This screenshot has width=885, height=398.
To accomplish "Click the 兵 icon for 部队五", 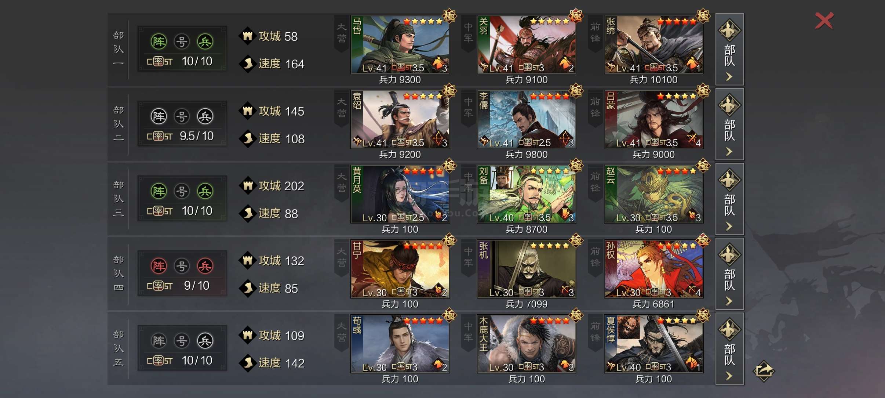I will click(205, 341).
